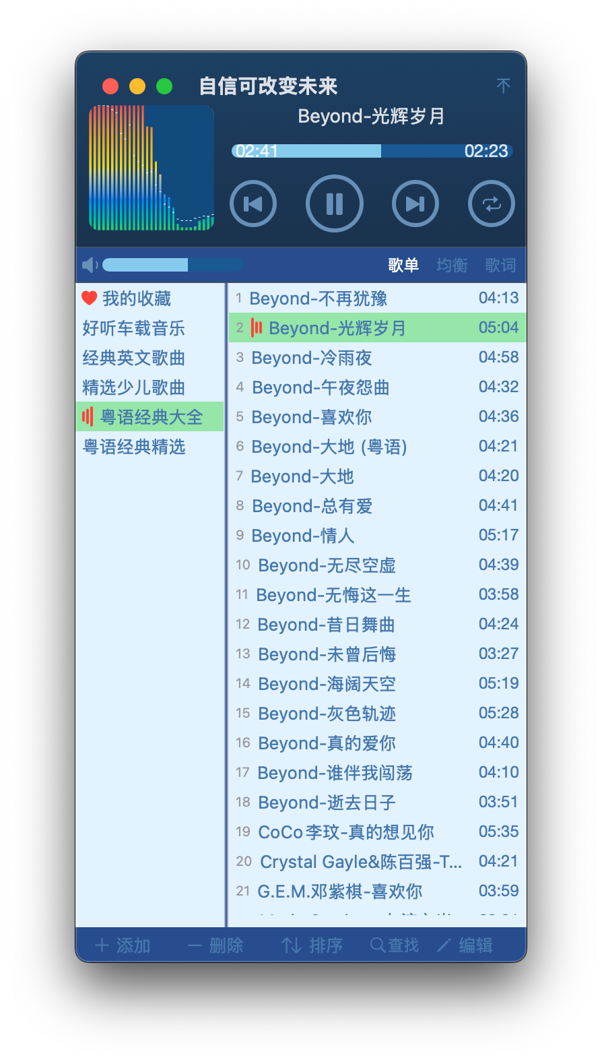Switch to the 歌单 tab

(403, 265)
